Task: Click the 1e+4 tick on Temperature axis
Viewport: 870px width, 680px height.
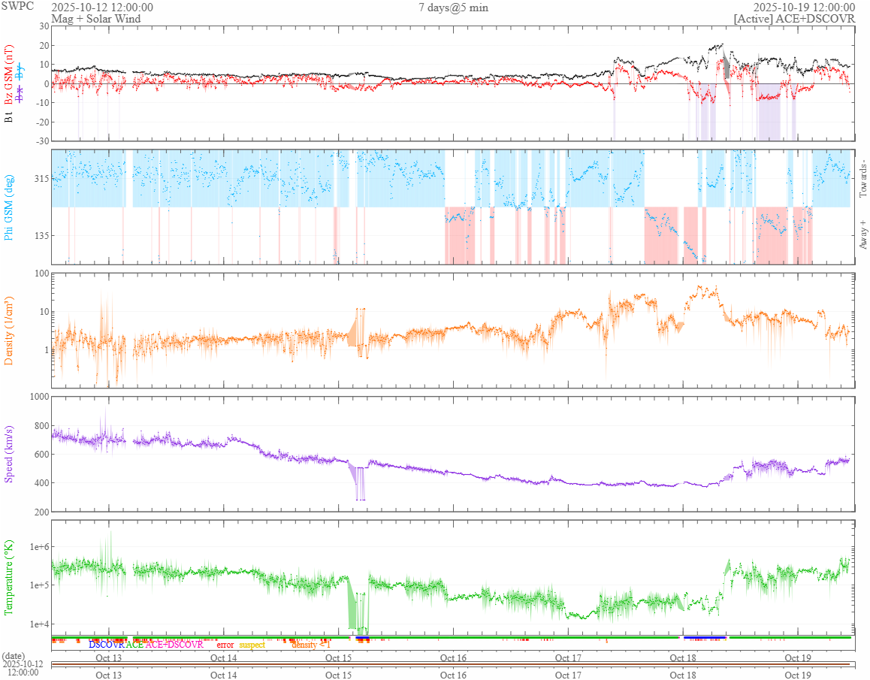Action: click(x=39, y=624)
